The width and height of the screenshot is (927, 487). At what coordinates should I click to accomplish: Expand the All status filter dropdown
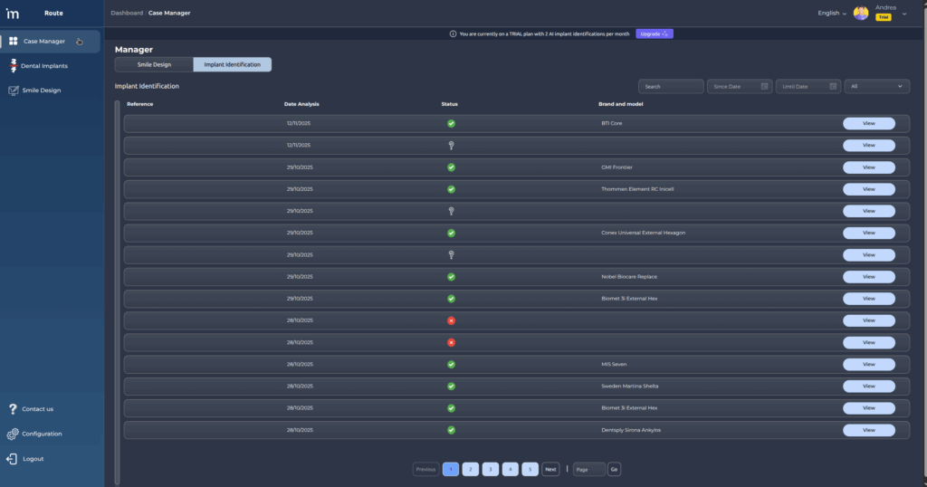[876, 86]
